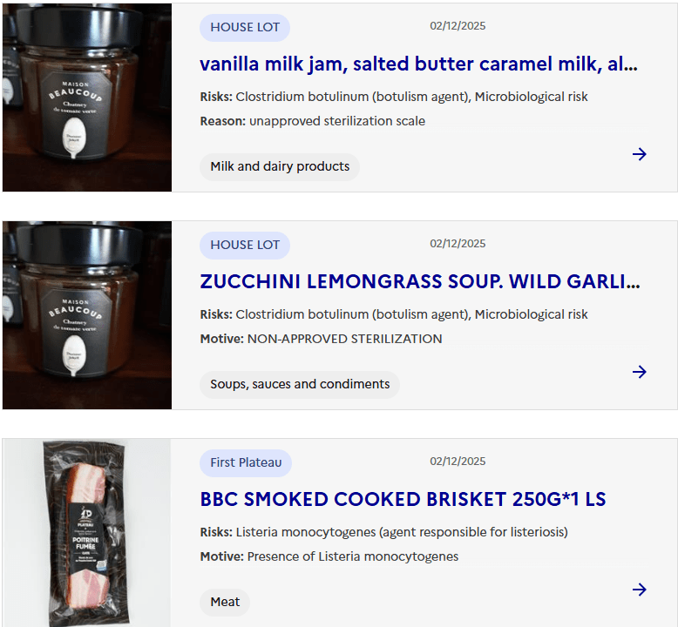The width and height of the screenshot is (678, 627).
Task: Click arrow icon on smoked brisket card
Action: pos(639,590)
